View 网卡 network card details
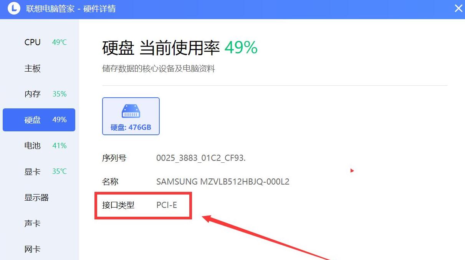The image size is (465, 260). click(x=39, y=249)
